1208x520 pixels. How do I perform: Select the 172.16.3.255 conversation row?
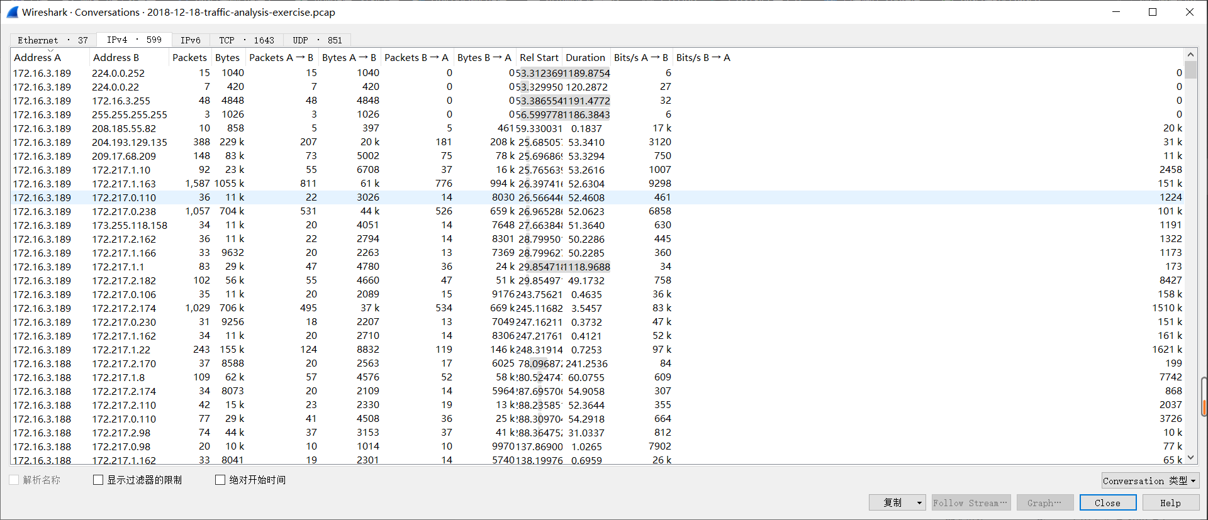pyautogui.click(x=598, y=101)
